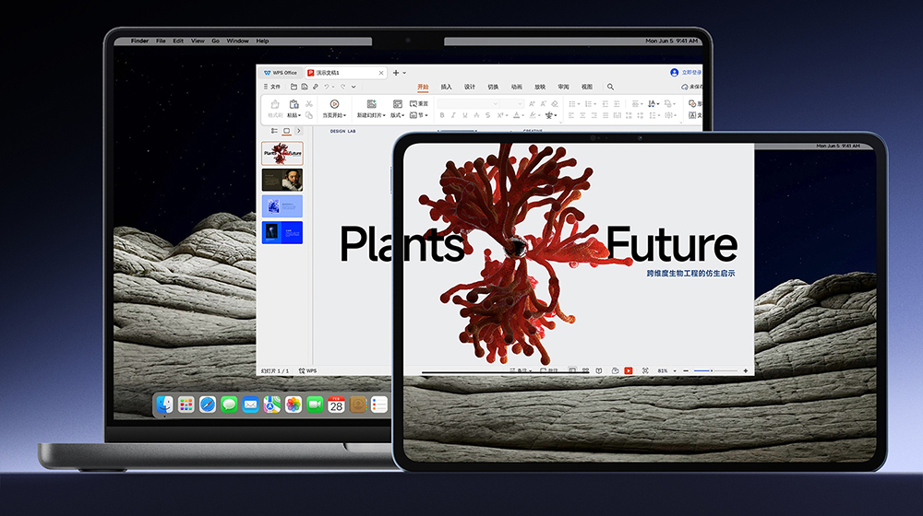Click the fit slide to window icon
The image size is (923, 516).
pos(645,370)
